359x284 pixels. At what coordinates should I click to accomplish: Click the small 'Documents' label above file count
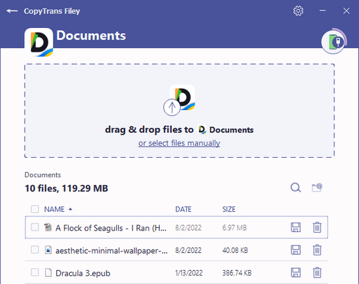(42, 175)
